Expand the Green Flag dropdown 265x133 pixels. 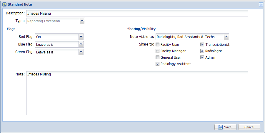(81, 52)
